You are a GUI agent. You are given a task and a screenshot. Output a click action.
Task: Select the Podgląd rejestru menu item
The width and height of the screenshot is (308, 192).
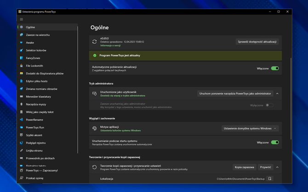coord(47,143)
